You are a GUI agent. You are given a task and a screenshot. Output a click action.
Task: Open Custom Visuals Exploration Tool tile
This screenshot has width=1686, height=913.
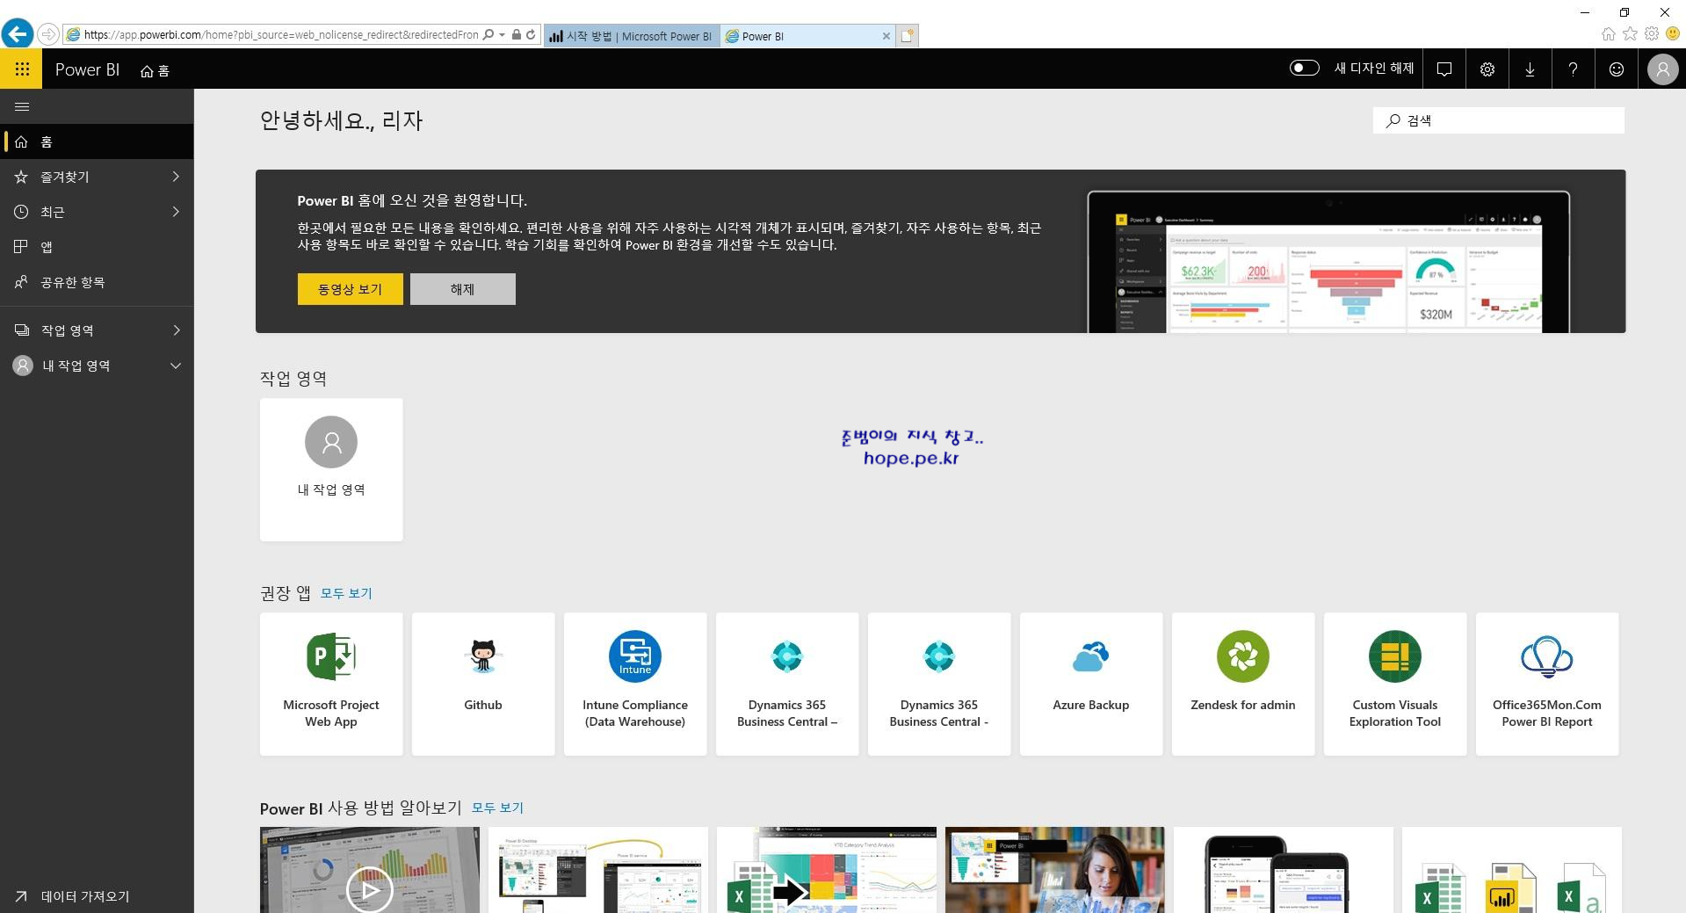[1395, 684]
